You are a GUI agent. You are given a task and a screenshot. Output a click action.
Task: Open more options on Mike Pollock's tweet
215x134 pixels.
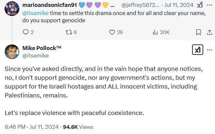(209, 50)
